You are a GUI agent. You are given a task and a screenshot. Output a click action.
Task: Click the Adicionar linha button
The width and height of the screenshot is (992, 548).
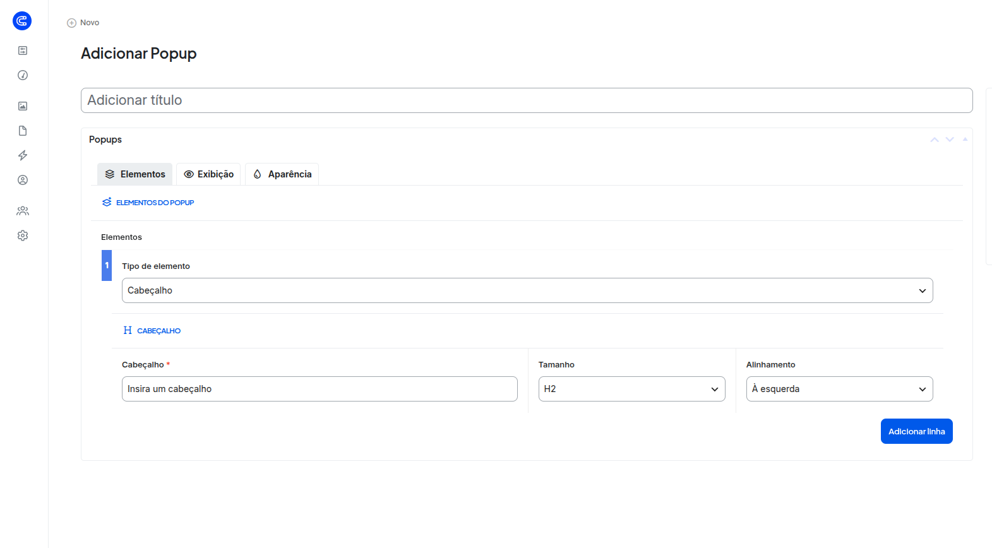click(916, 431)
